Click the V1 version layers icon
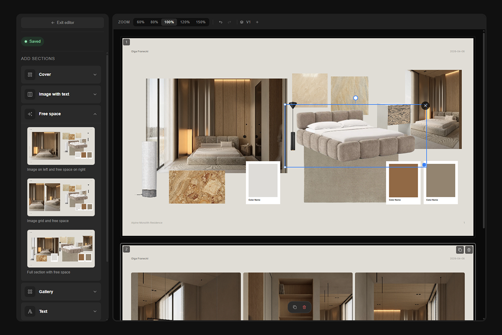Viewport: 502px width, 335px height. point(242,22)
